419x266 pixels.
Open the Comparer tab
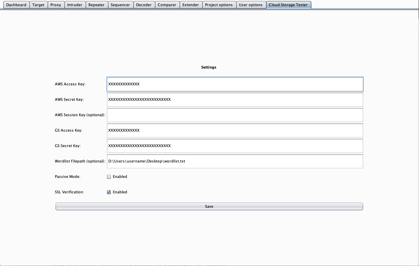tap(167, 5)
